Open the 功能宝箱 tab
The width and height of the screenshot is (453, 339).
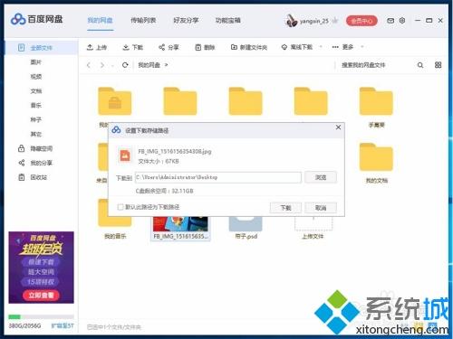228,21
